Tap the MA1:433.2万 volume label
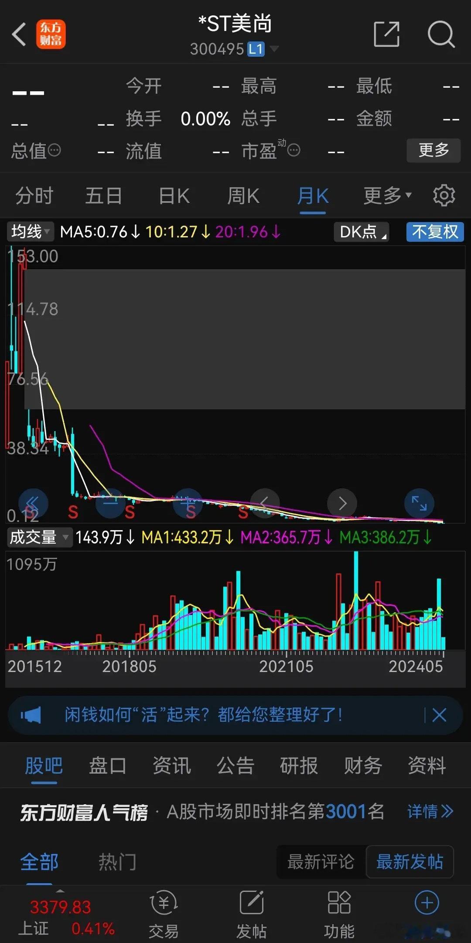This screenshot has height=943, width=471. (x=188, y=537)
